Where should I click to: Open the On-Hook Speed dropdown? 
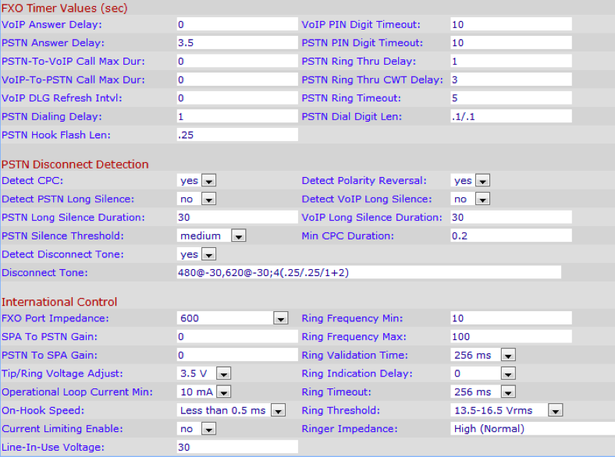click(231, 410)
